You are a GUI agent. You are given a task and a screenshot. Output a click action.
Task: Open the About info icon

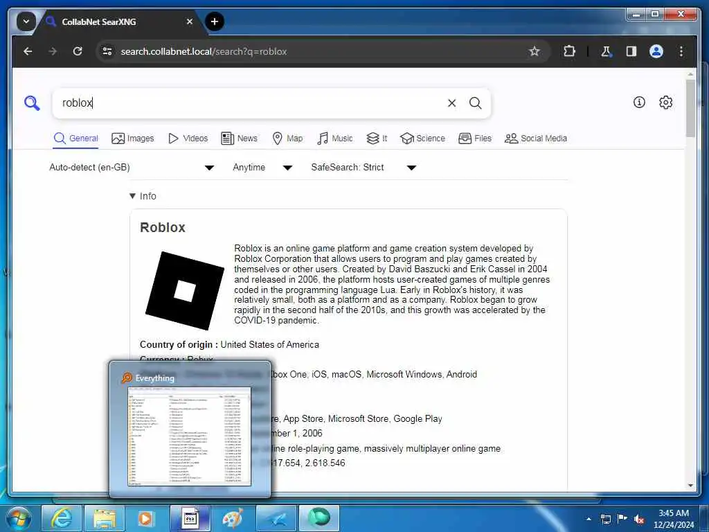639,103
